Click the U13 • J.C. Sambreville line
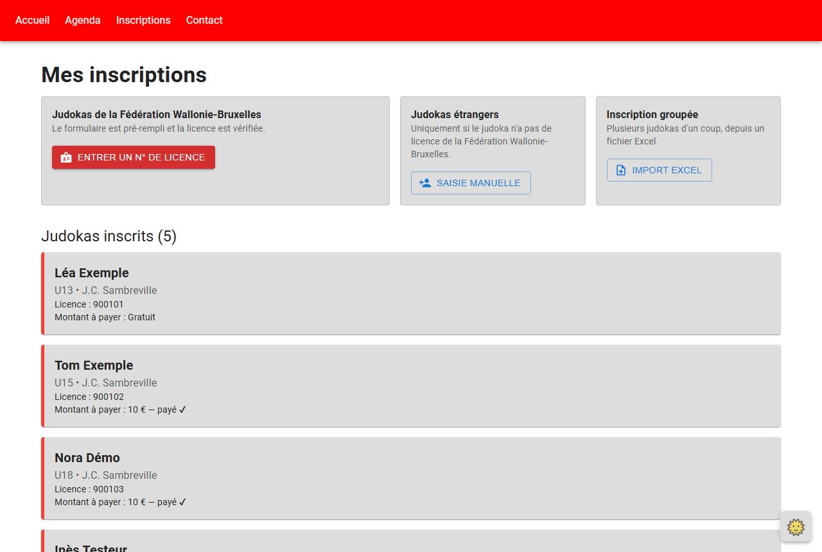Screen dimensions: 822x552 pyautogui.click(x=105, y=290)
